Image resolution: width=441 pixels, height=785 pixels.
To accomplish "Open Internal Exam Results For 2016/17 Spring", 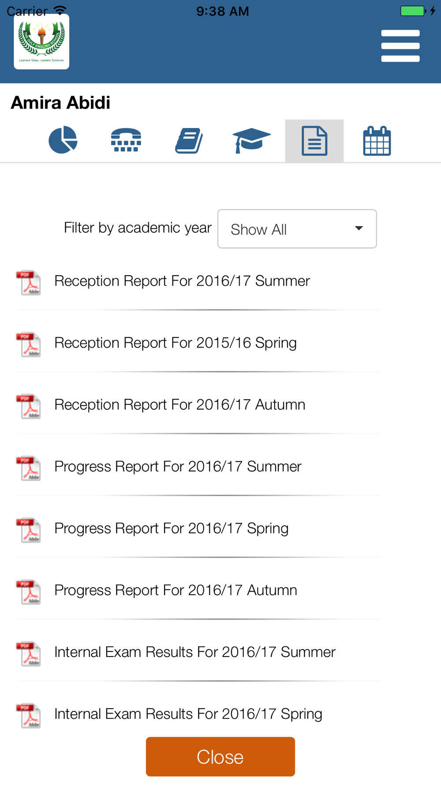I will tap(188, 713).
